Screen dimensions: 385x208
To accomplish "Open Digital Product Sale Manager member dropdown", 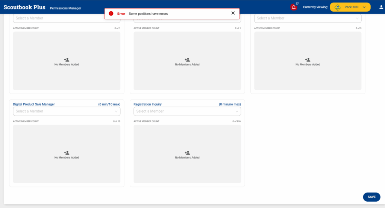I will [x=67, y=111].
